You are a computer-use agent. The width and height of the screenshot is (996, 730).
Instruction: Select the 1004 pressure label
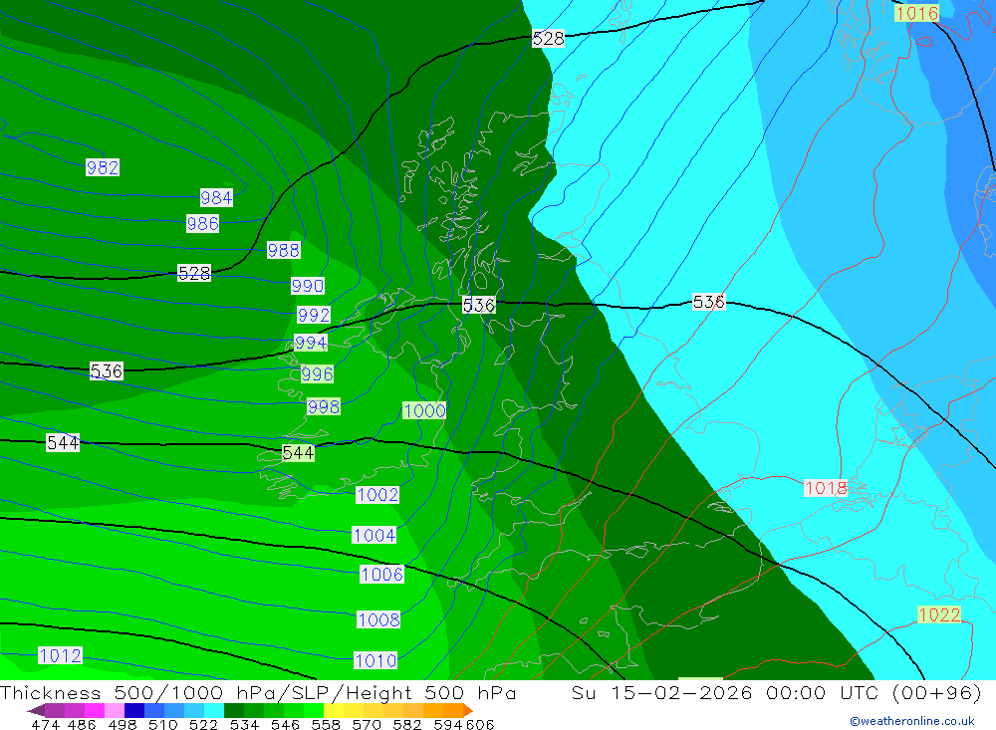374,536
